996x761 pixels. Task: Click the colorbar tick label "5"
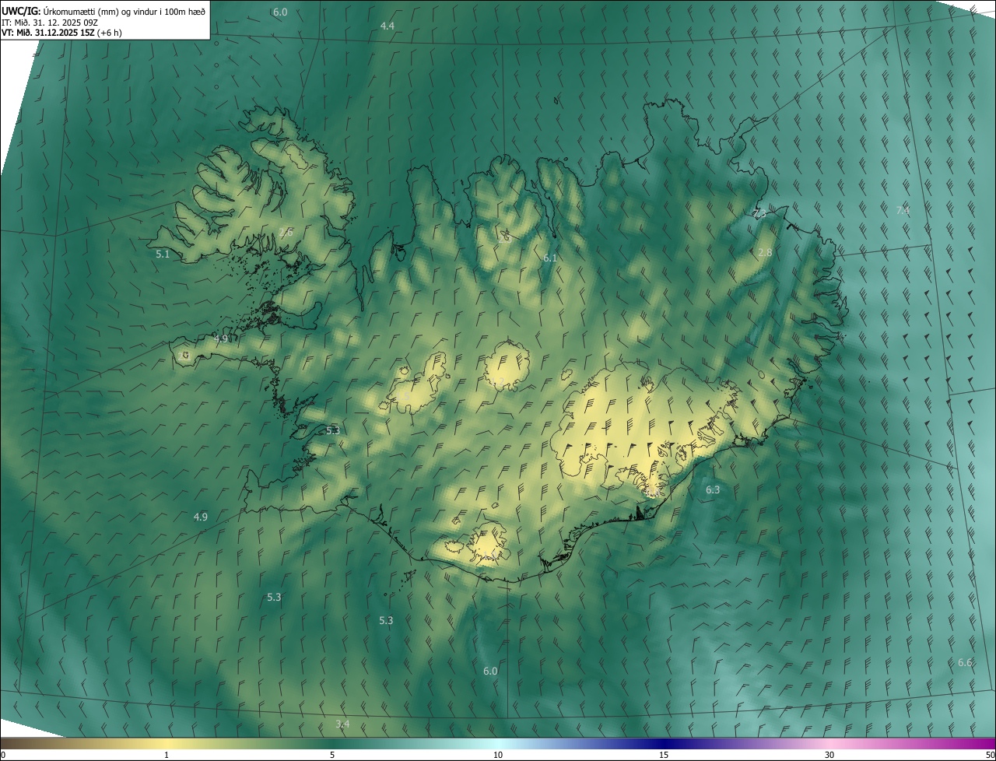[x=332, y=755]
